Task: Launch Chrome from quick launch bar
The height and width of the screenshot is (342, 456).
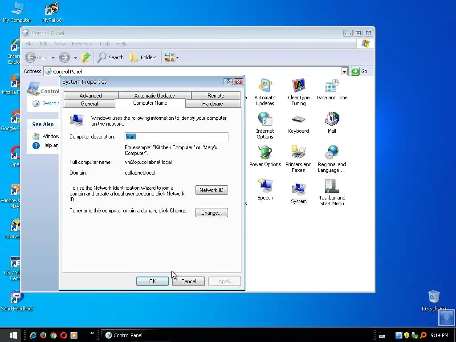Action: [53, 335]
